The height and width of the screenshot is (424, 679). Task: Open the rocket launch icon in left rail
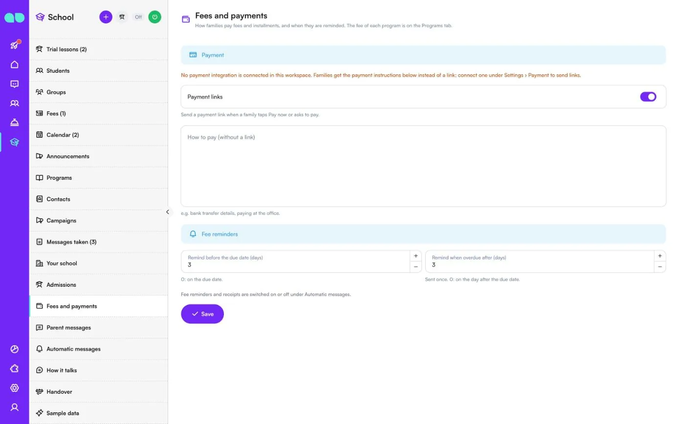15,45
